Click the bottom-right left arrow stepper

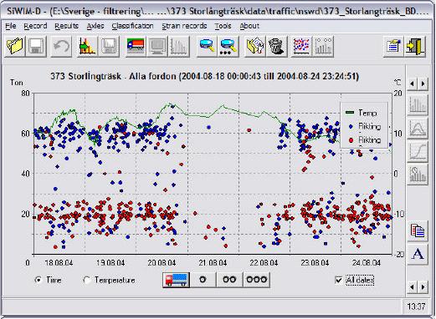tap(412, 286)
